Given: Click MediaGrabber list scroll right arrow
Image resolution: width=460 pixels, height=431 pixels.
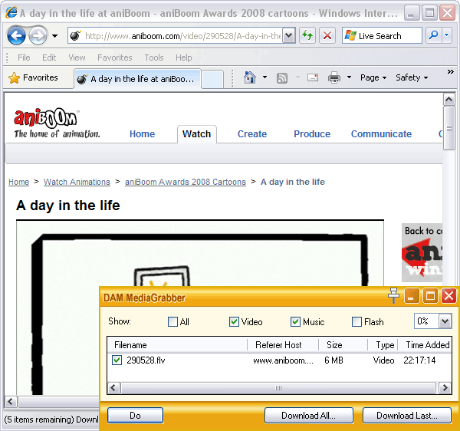Looking at the screenshot, I should click(445, 388).
